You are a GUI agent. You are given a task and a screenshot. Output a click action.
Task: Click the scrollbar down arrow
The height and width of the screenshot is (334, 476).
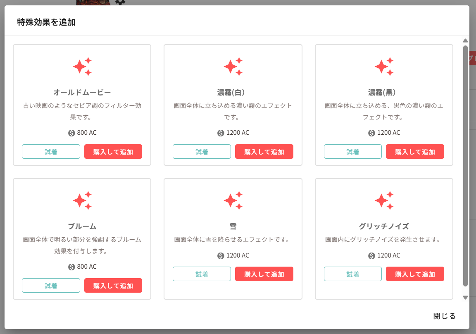pyautogui.click(x=465, y=298)
